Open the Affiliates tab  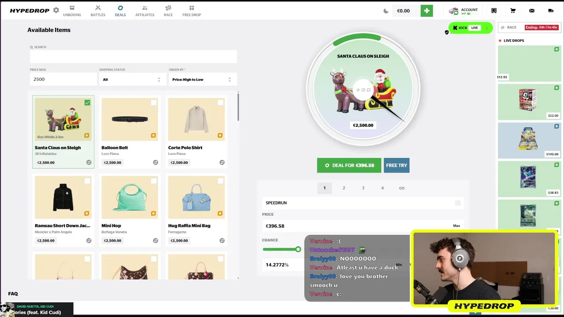145,11
